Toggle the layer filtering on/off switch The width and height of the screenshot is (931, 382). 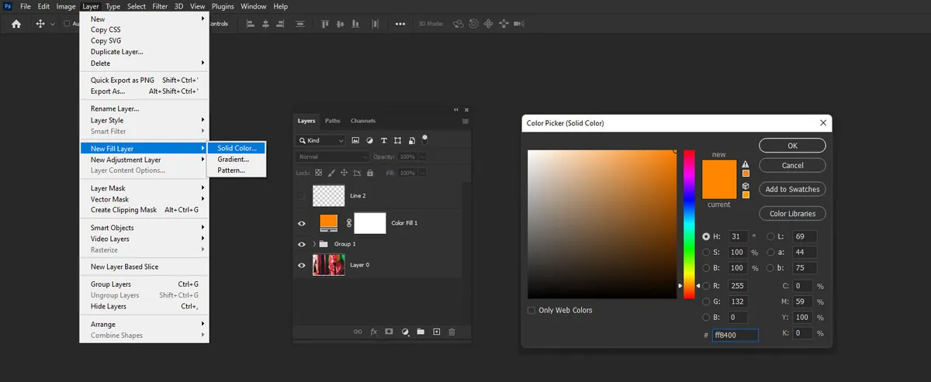coord(425,139)
